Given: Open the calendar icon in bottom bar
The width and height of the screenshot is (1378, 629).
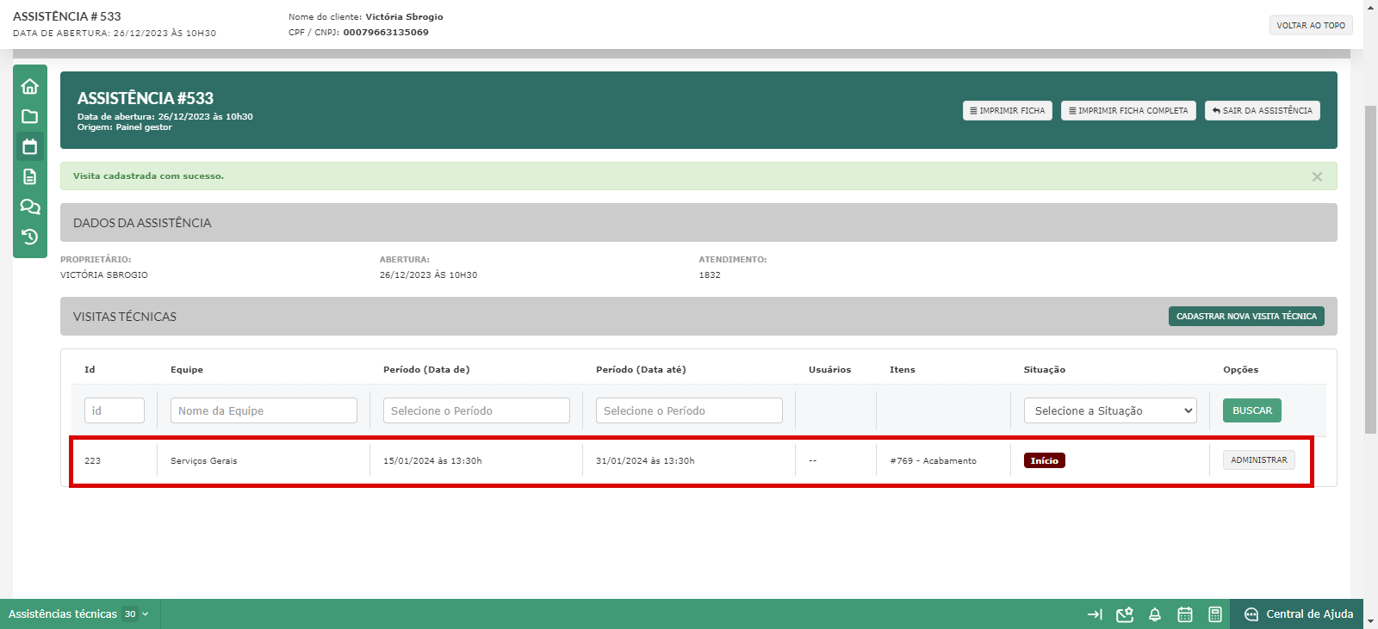Looking at the screenshot, I should pyautogui.click(x=1185, y=614).
